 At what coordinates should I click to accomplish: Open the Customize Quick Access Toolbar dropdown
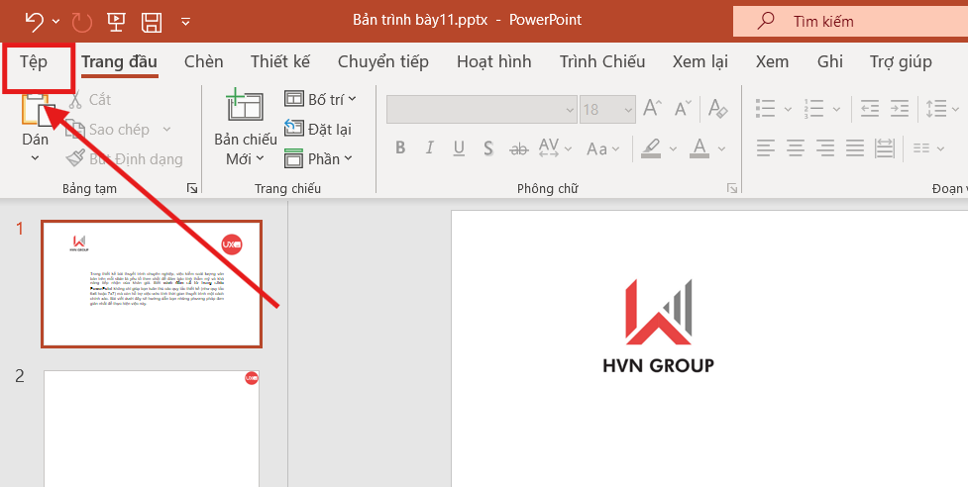pyautogui.click(x=186, y=22)
